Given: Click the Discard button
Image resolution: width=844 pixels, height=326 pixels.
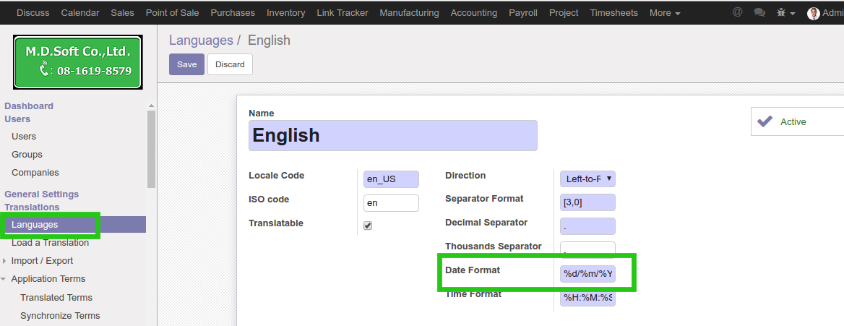Looking at the screenshot, I should click(230, 64).
